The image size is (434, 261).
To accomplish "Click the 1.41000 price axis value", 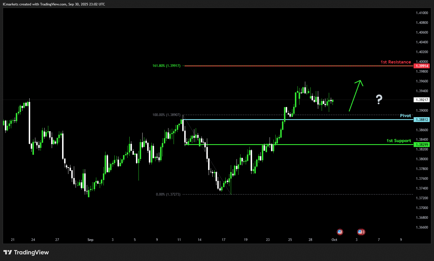I will pos(422,13).
